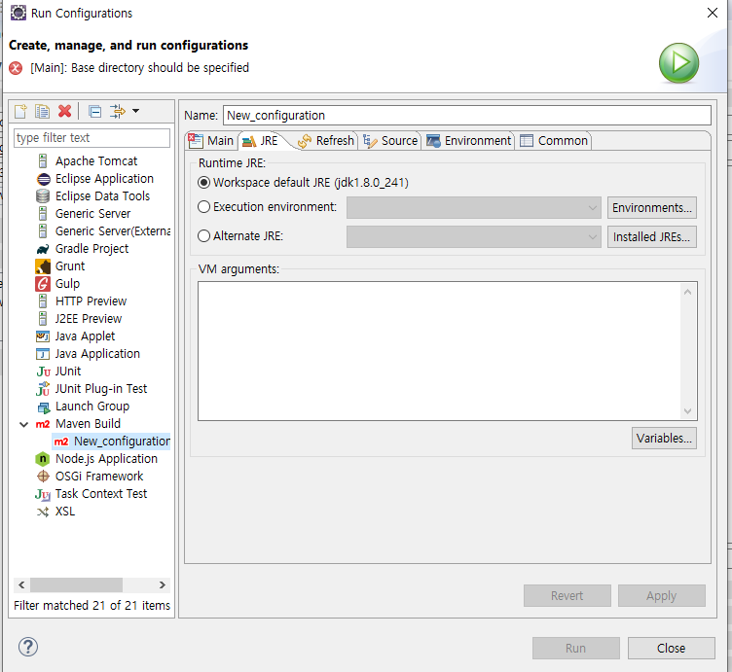The width and height of the screenshot is (732, 672).
Task: Click VM arguments scrollbar up arrow
Action: 687,293
